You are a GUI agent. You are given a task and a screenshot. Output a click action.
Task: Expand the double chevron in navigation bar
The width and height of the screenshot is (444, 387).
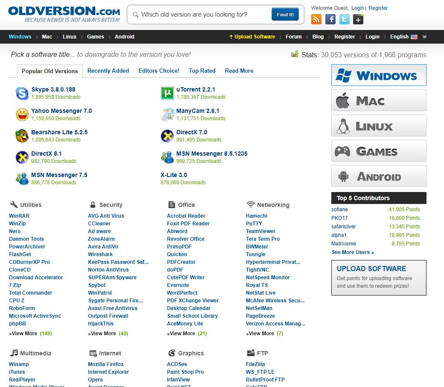[424, 37]
